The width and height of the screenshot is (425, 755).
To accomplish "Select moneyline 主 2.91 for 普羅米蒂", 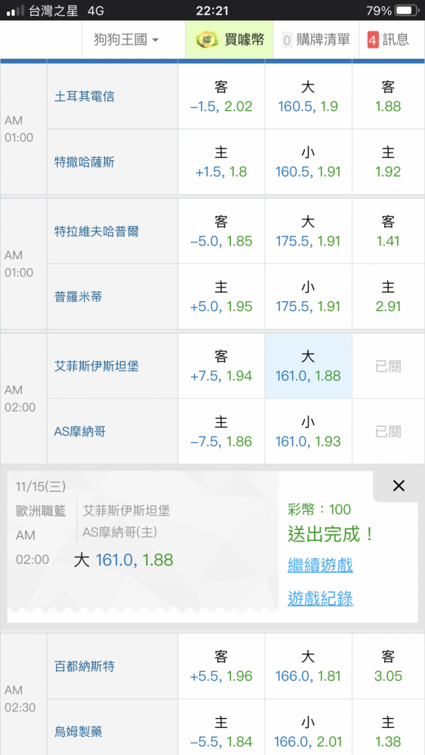I will pyautogui.click(x=388, y=297).
